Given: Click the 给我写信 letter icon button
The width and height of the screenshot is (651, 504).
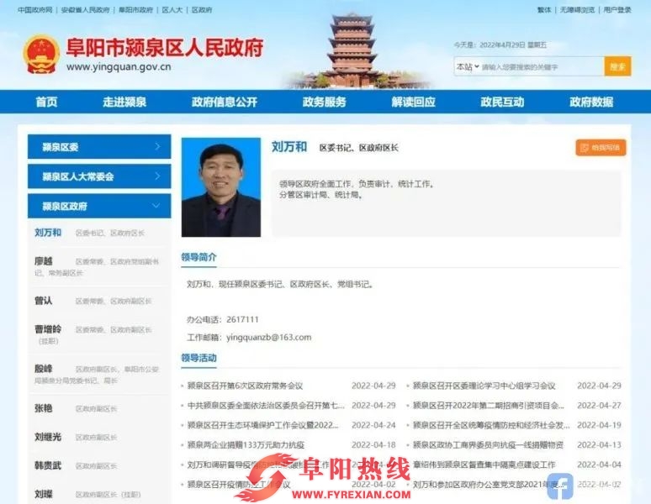Looking at the screenshot, I should pos(601,148).
